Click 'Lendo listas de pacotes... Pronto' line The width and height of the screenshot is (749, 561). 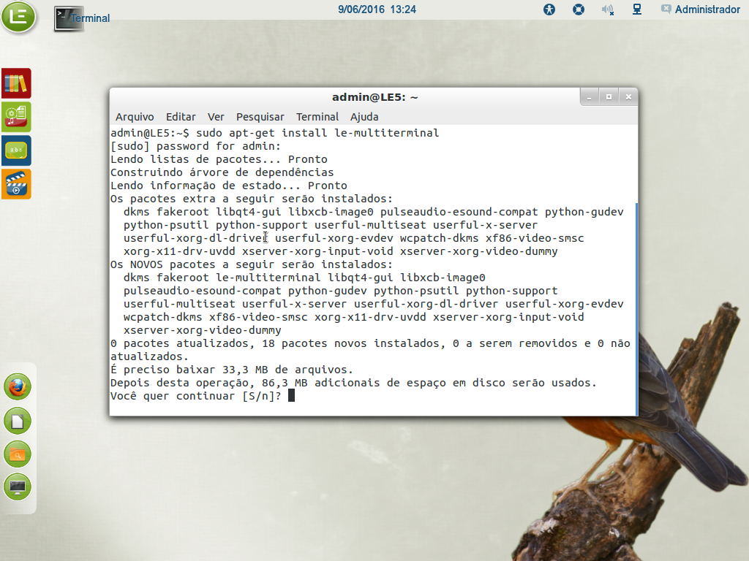click(x=219, y=159)
